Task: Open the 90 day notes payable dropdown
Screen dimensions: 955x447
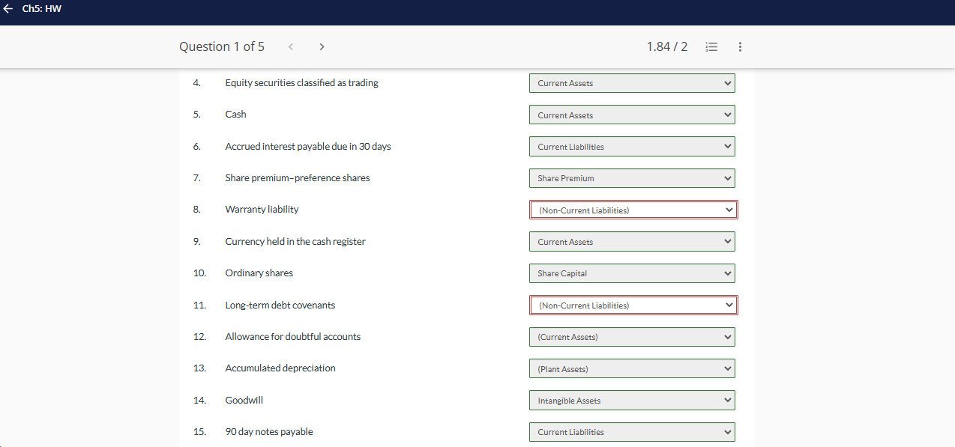Action: [x=632, y=432]
